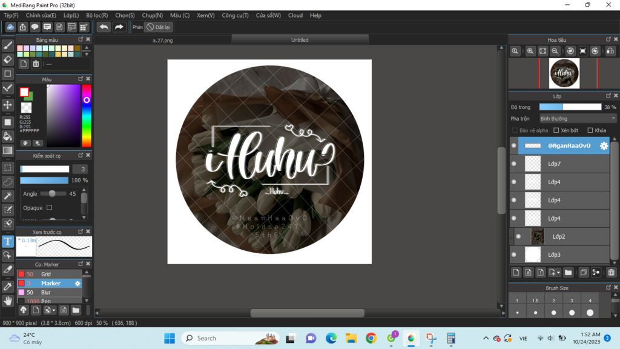
Task: Click the cloud save icon in the toolbar
Action: pos(10,27)
